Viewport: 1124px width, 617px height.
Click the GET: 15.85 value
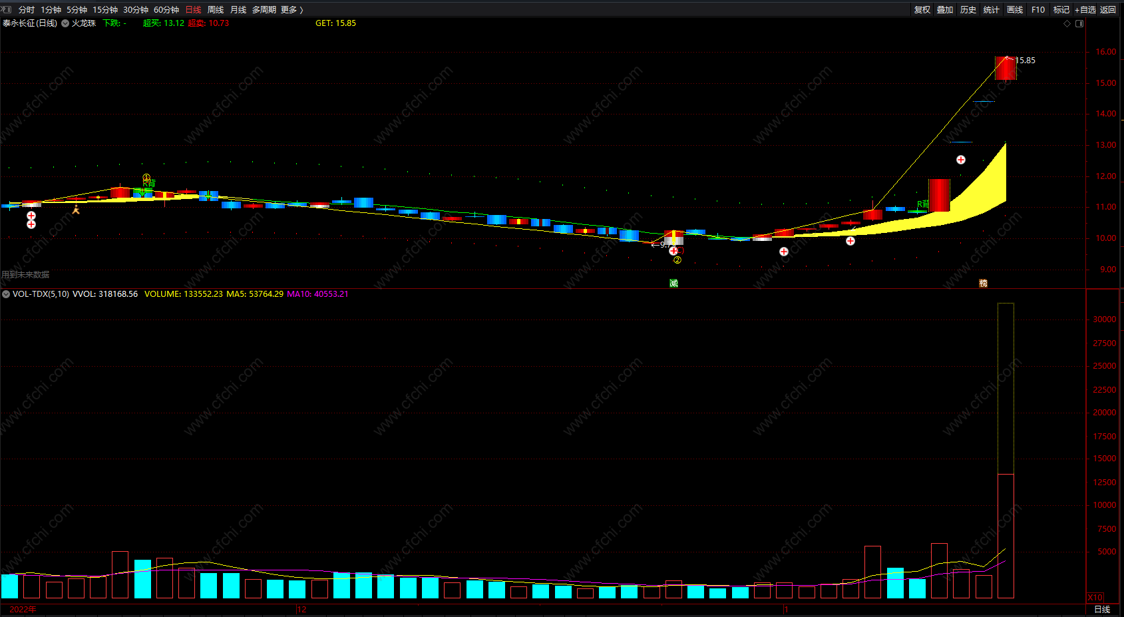coord(335,23)
